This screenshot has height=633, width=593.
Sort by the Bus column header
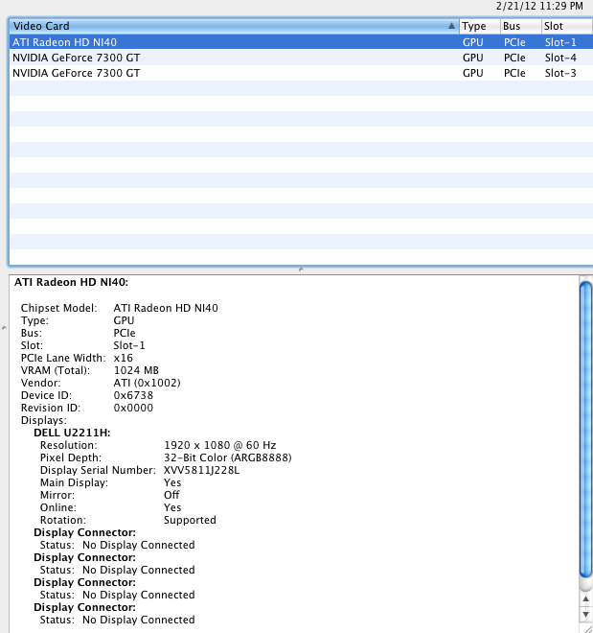(x=521, y=26)
